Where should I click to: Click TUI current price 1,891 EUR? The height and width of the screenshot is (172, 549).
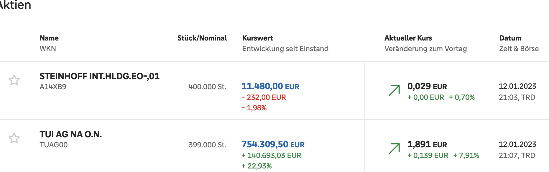tap(427, 144)
